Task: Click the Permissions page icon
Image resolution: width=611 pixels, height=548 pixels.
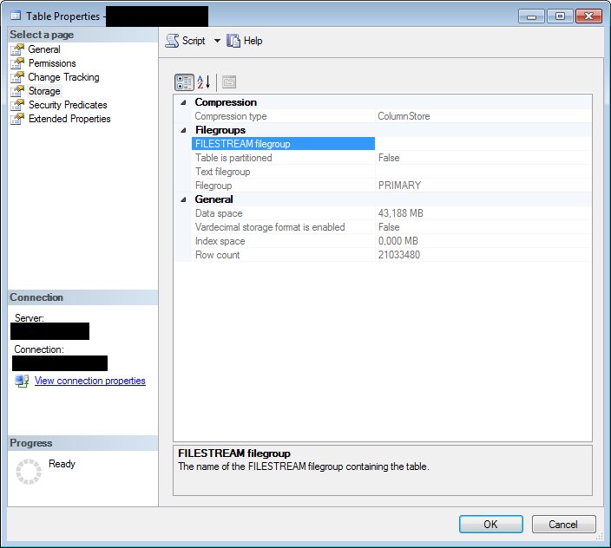Action: [x=17, y=63]
